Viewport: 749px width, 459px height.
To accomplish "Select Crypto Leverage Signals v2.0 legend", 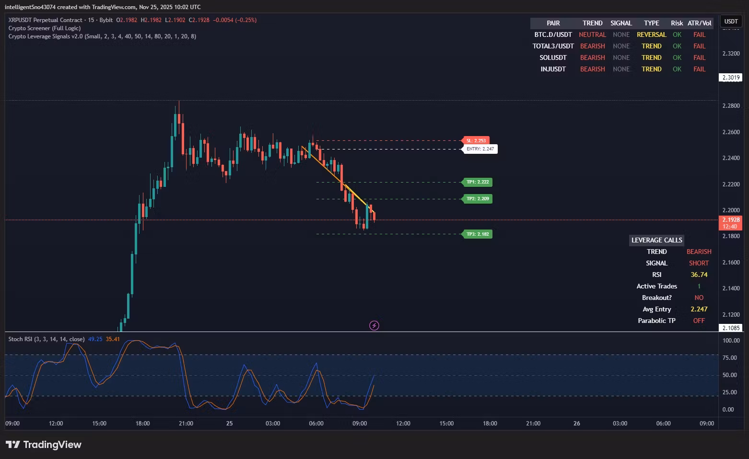I will click(x=102, y=36).
